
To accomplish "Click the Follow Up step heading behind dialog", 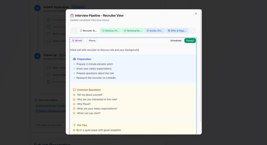I will [50, 55].
